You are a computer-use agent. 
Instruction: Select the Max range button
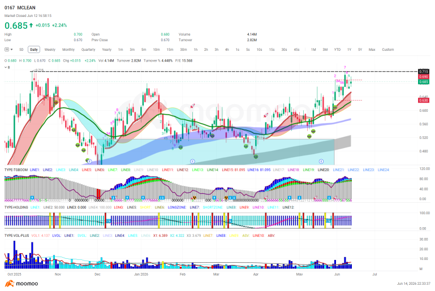tap(372, 50)
